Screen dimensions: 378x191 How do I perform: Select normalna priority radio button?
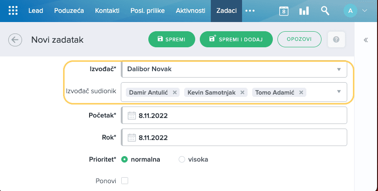point(124,159)
